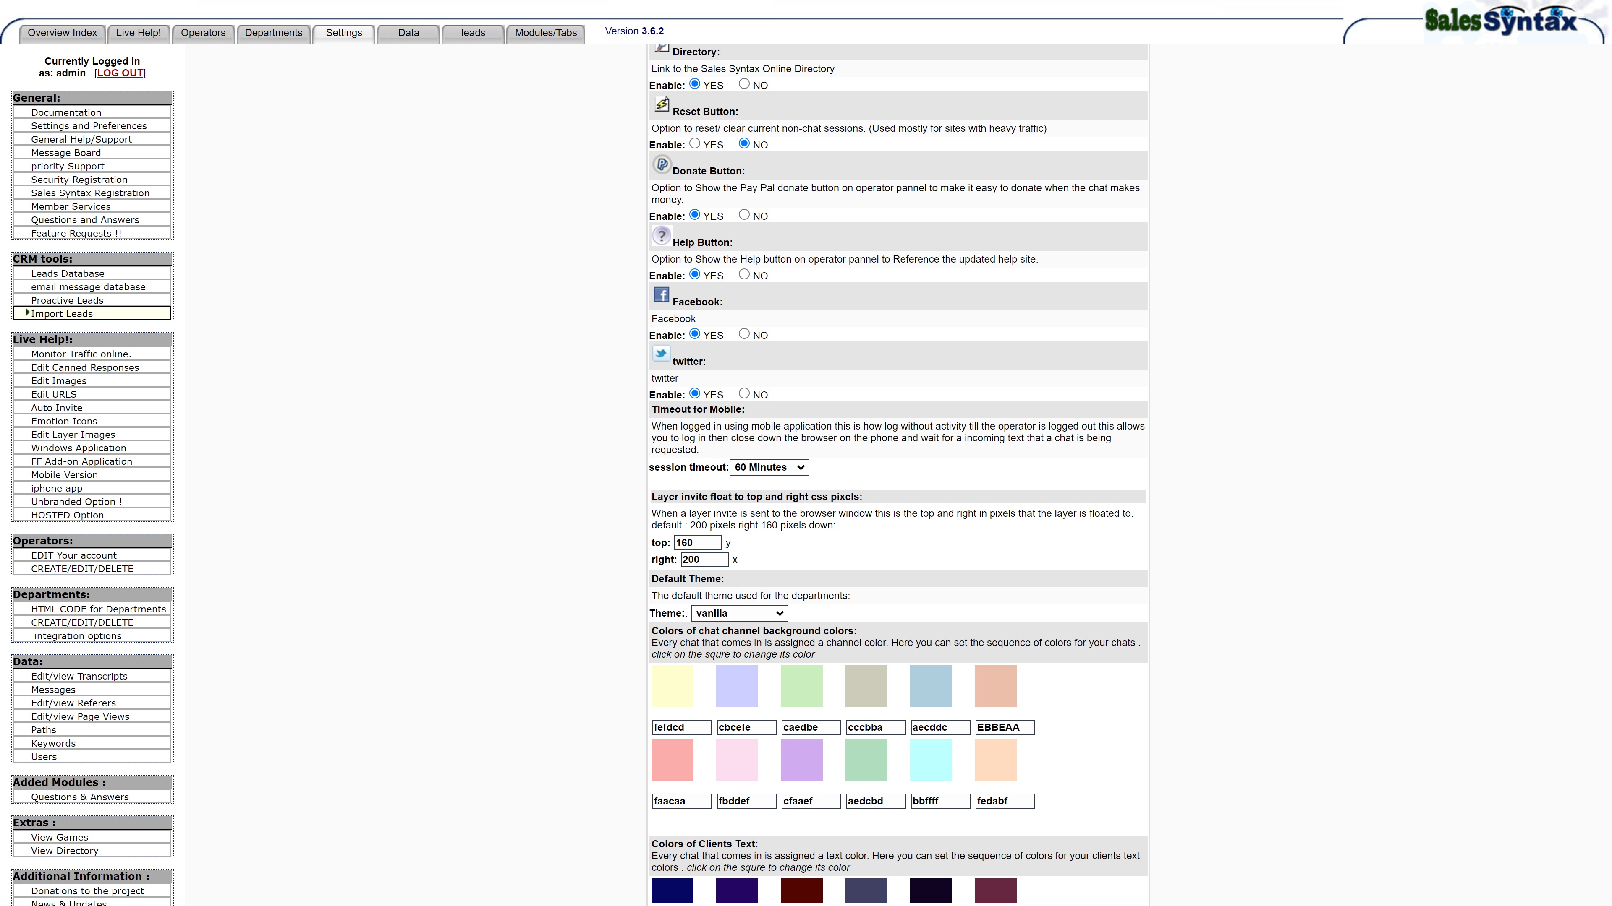Open HTML CODE for Departments link

tap(93, 609)
